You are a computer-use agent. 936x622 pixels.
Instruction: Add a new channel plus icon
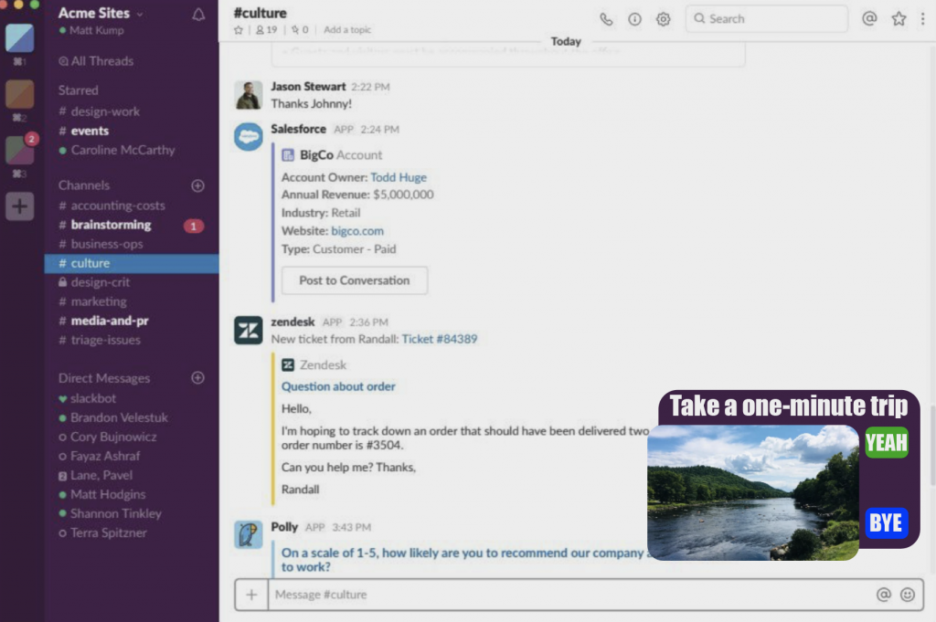click(197, 185)
